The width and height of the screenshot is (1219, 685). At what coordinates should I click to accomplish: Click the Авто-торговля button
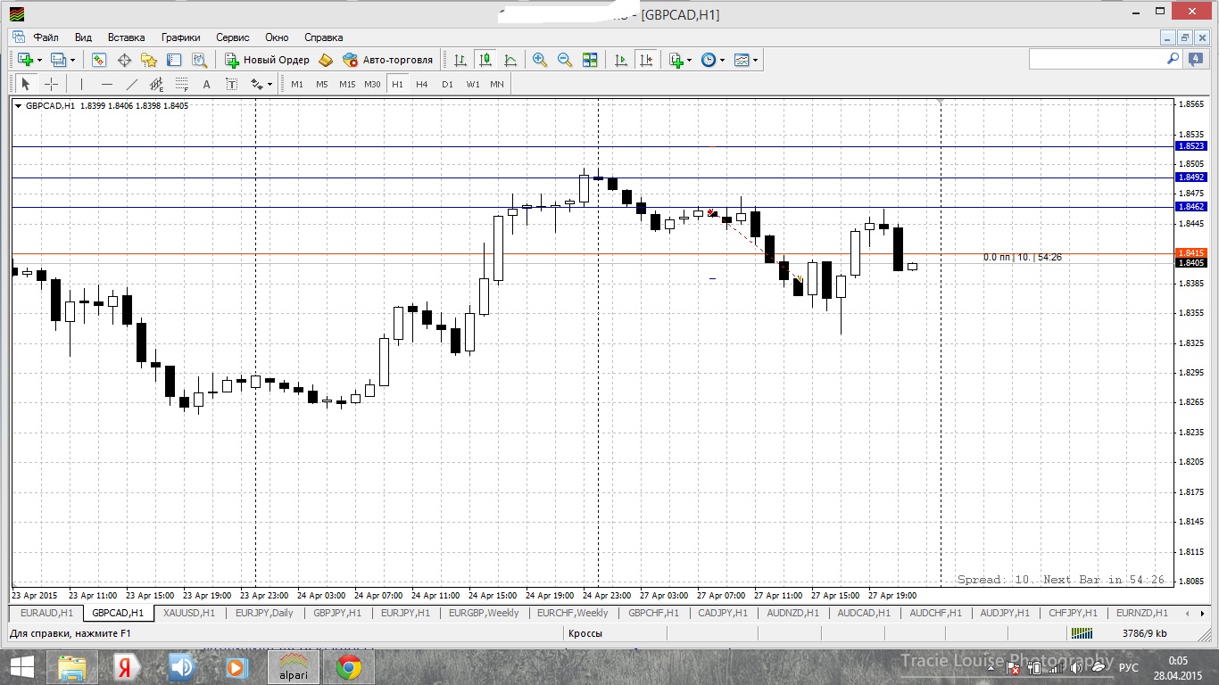388,60
